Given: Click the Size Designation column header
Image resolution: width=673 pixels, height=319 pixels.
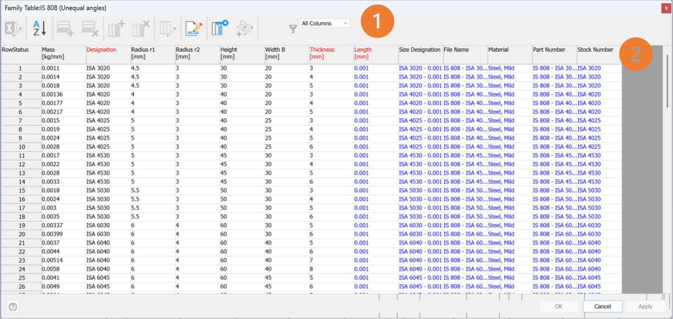Looking at the screenshot, I should [x=421, y=54].
